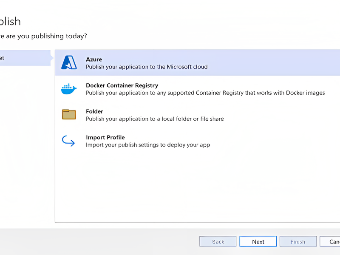This screenshot has height=255, width=340.
Task: Click 'local folder or file share' description
Action: coord(155,119)
